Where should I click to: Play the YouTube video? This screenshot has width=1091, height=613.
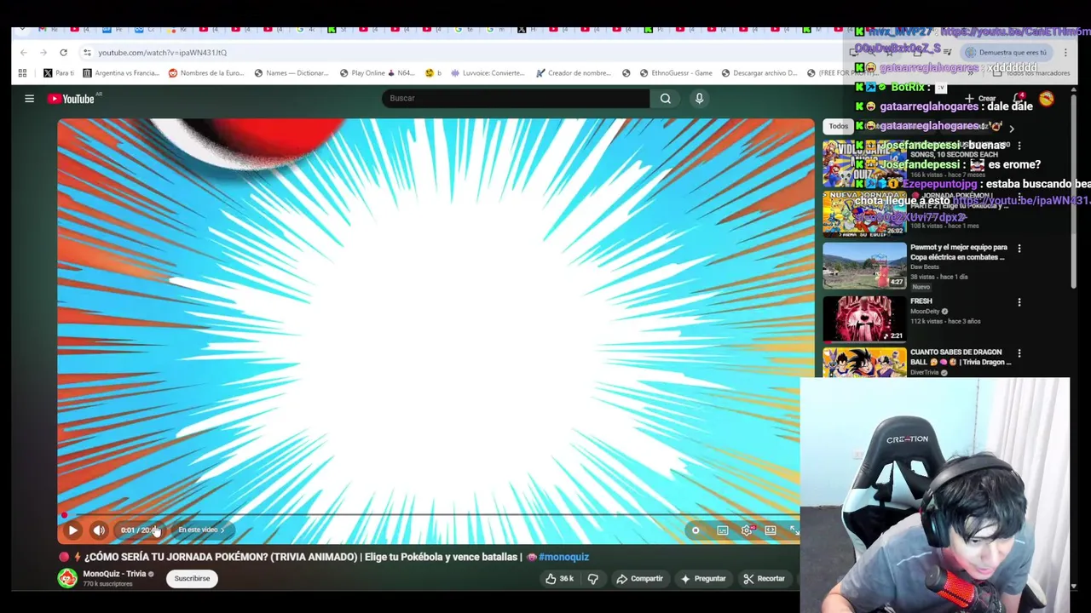[x=72, y=530]
